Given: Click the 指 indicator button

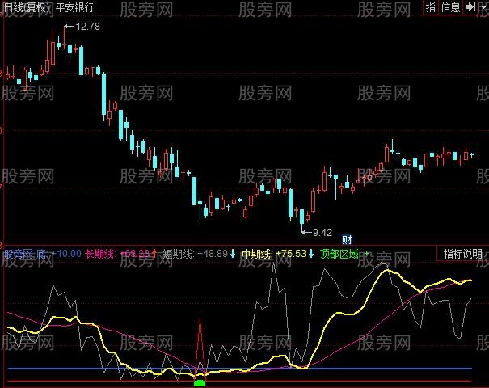Looking at the screenshot, I should [431, 7].
